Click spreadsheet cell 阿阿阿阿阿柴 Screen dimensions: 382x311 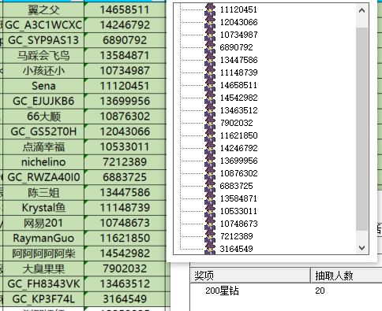point(43,254)
